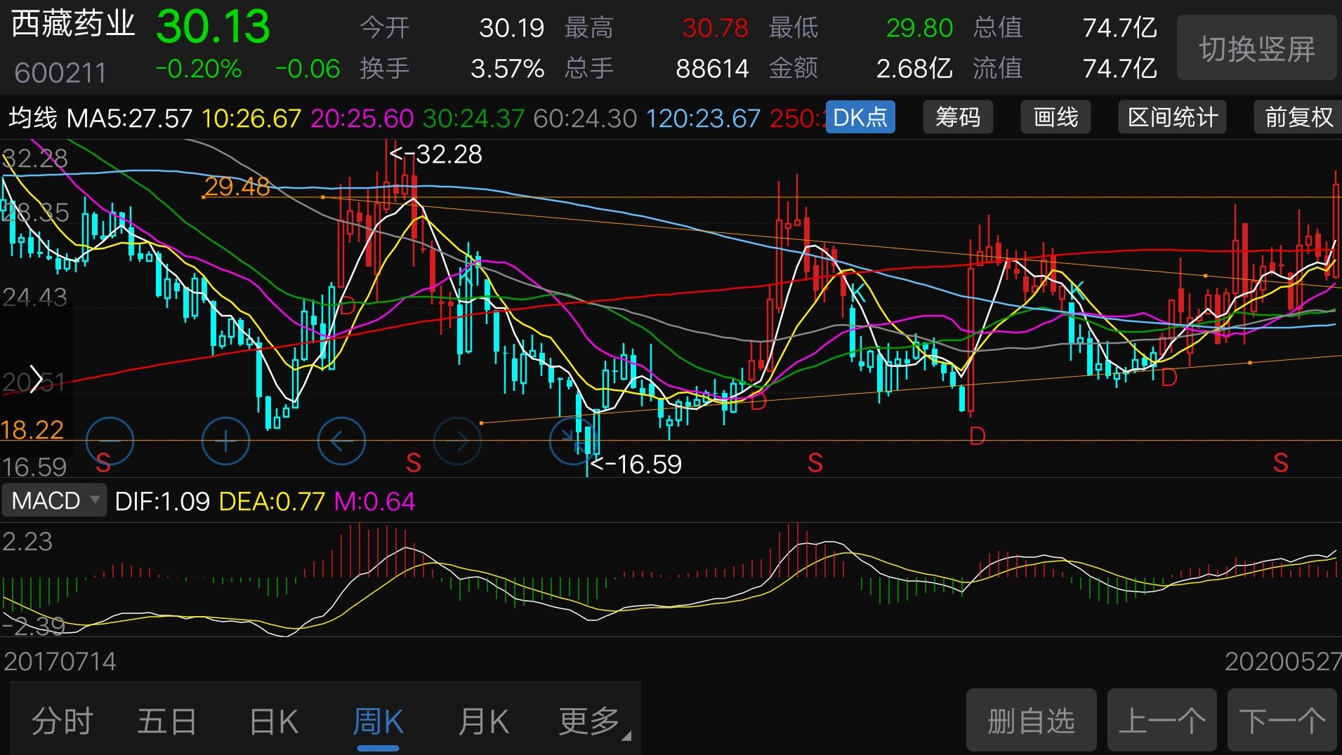Expand the side panel chevron arrow

point(35,380)
